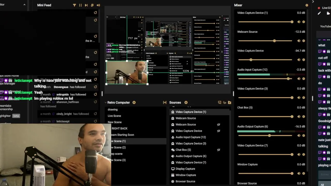Switch to the Live Scene
The height and width of the screenshot is (186, 331).
coord(114,116)
